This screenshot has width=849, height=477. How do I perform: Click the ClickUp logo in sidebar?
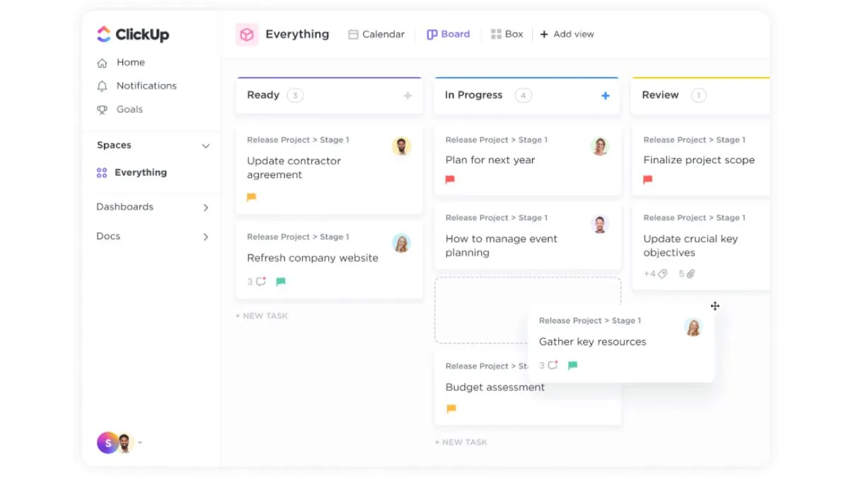(x=132, y=34)
